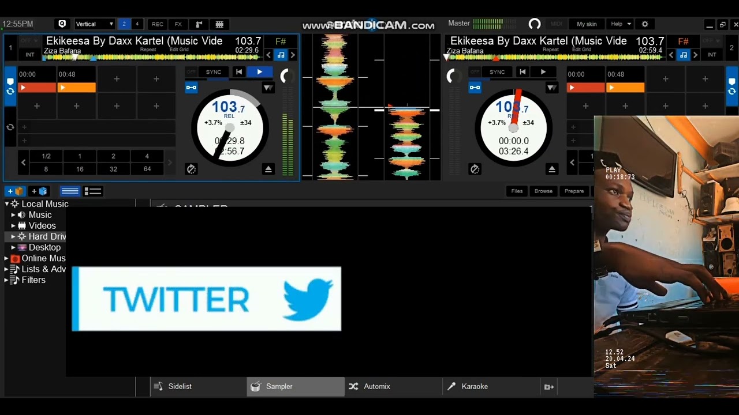Image resolution: width=739 pixels, height=415 pixels.
Task: Set deck 1 loop length to 1/2
Action: [x=46, y=156]
